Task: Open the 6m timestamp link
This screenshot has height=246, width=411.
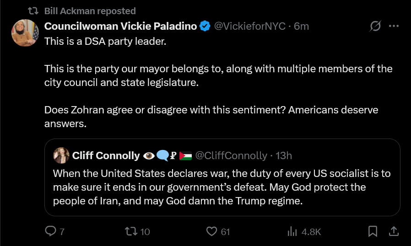Action: [x=301, y=26]
